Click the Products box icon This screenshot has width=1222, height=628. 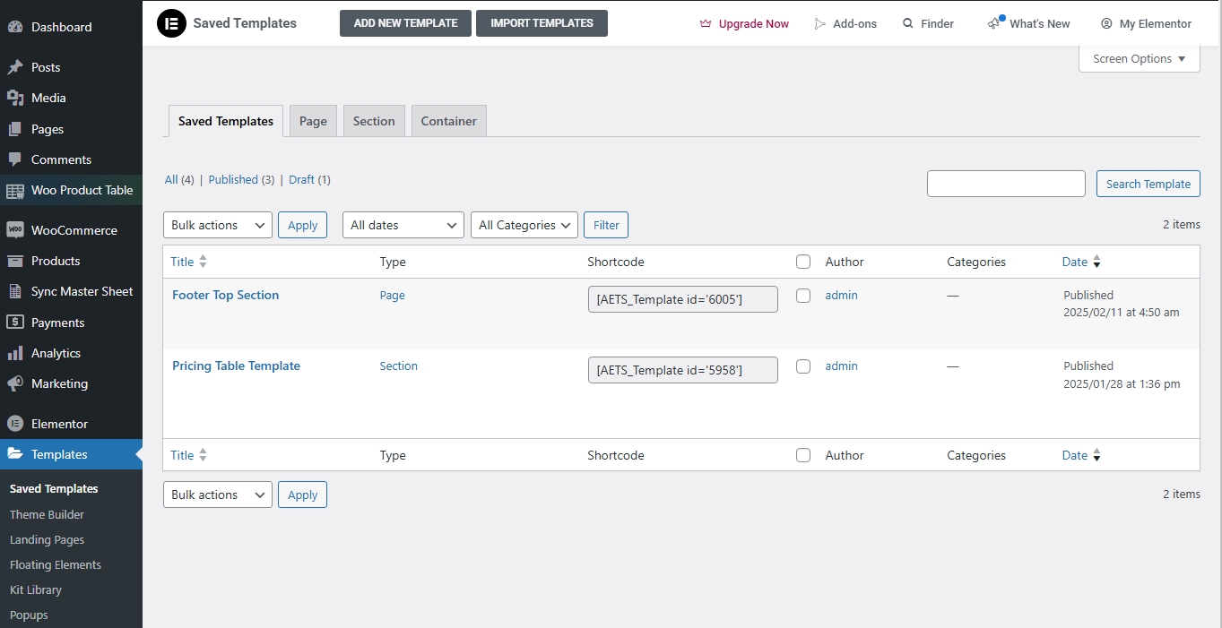(14, 261)
